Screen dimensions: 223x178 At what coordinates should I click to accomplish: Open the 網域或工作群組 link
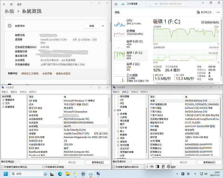pyautogui.click(x=30, y=74)
